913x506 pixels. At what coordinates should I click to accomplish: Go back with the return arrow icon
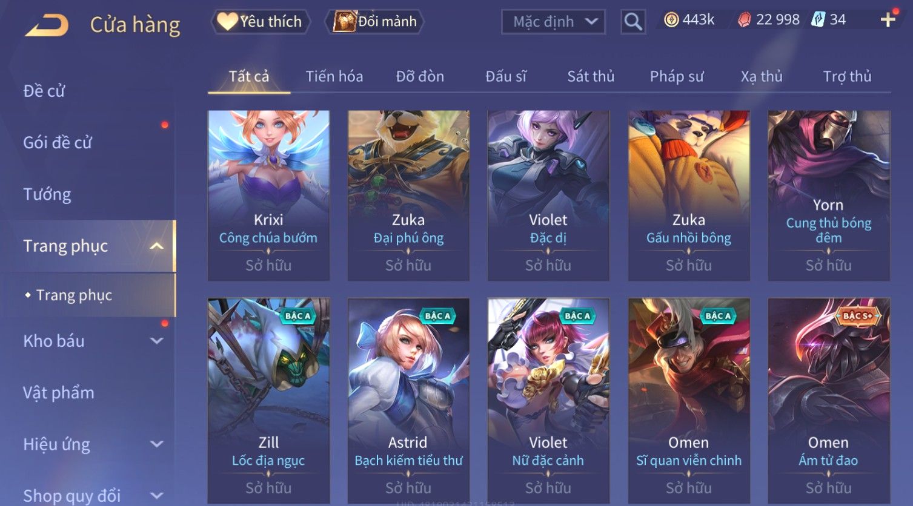coord(47,25)
